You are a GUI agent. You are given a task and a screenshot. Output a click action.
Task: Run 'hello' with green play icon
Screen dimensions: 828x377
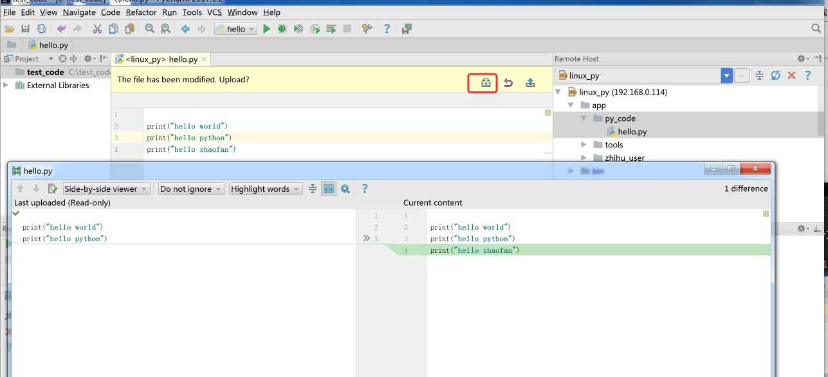point(266,29)
